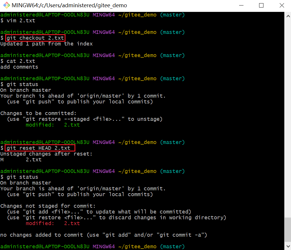Click 'Changes not staged for commit:' line

click(48, 206)
